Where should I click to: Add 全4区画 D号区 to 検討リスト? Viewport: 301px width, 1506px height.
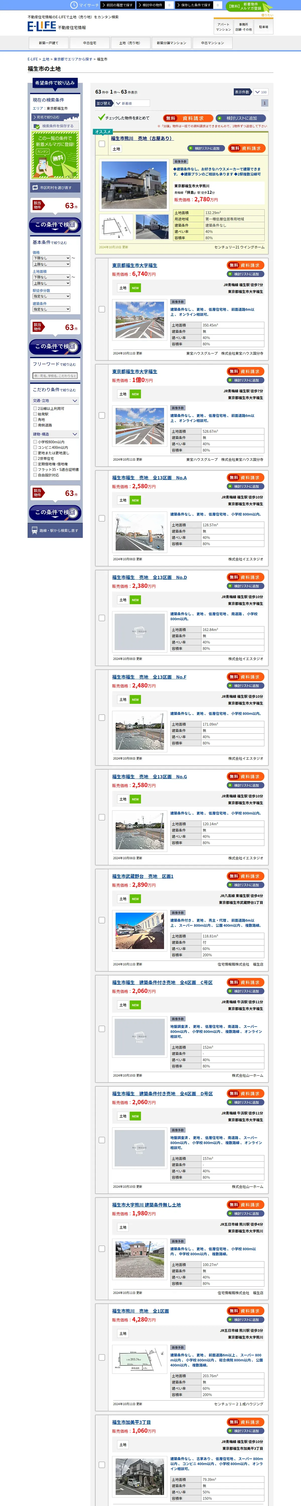point(246,1102)
